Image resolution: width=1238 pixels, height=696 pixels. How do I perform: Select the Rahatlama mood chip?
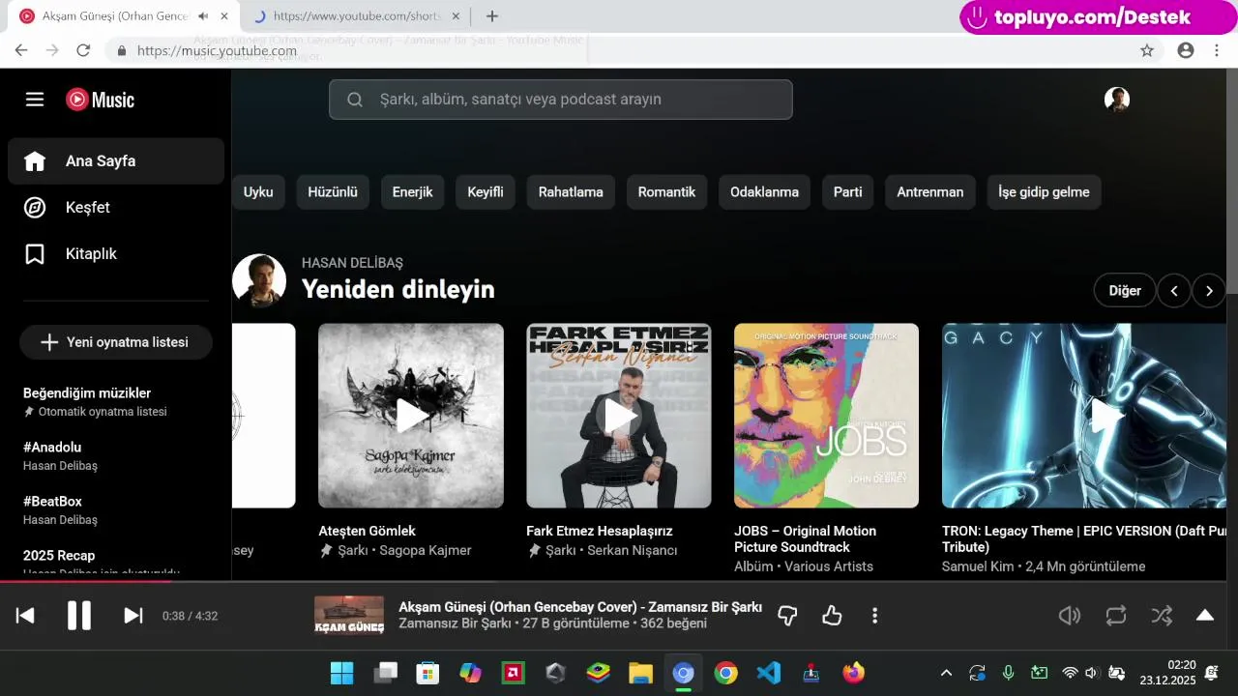point(571,192)
